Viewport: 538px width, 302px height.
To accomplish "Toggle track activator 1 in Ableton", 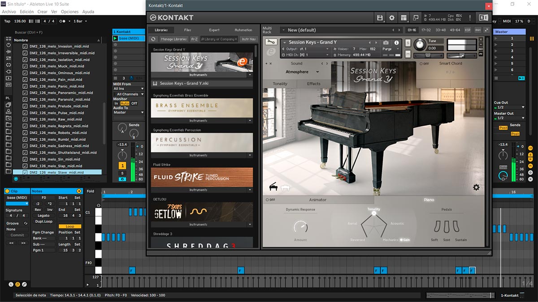I will pyautogui.click(x=122, y=166).
